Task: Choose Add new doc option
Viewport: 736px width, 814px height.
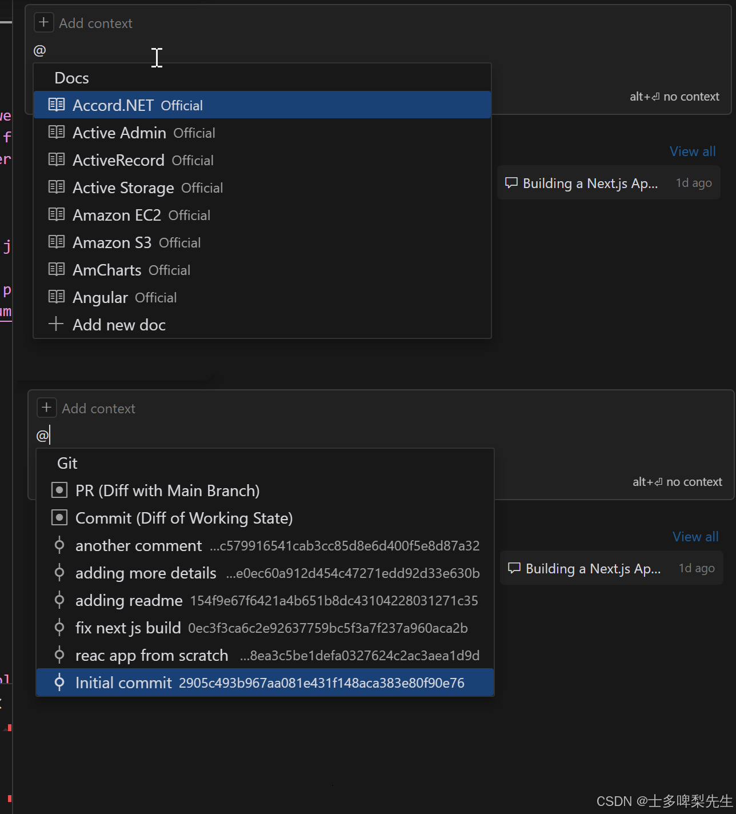Action: pyautogui.click(x=262, y=325)
